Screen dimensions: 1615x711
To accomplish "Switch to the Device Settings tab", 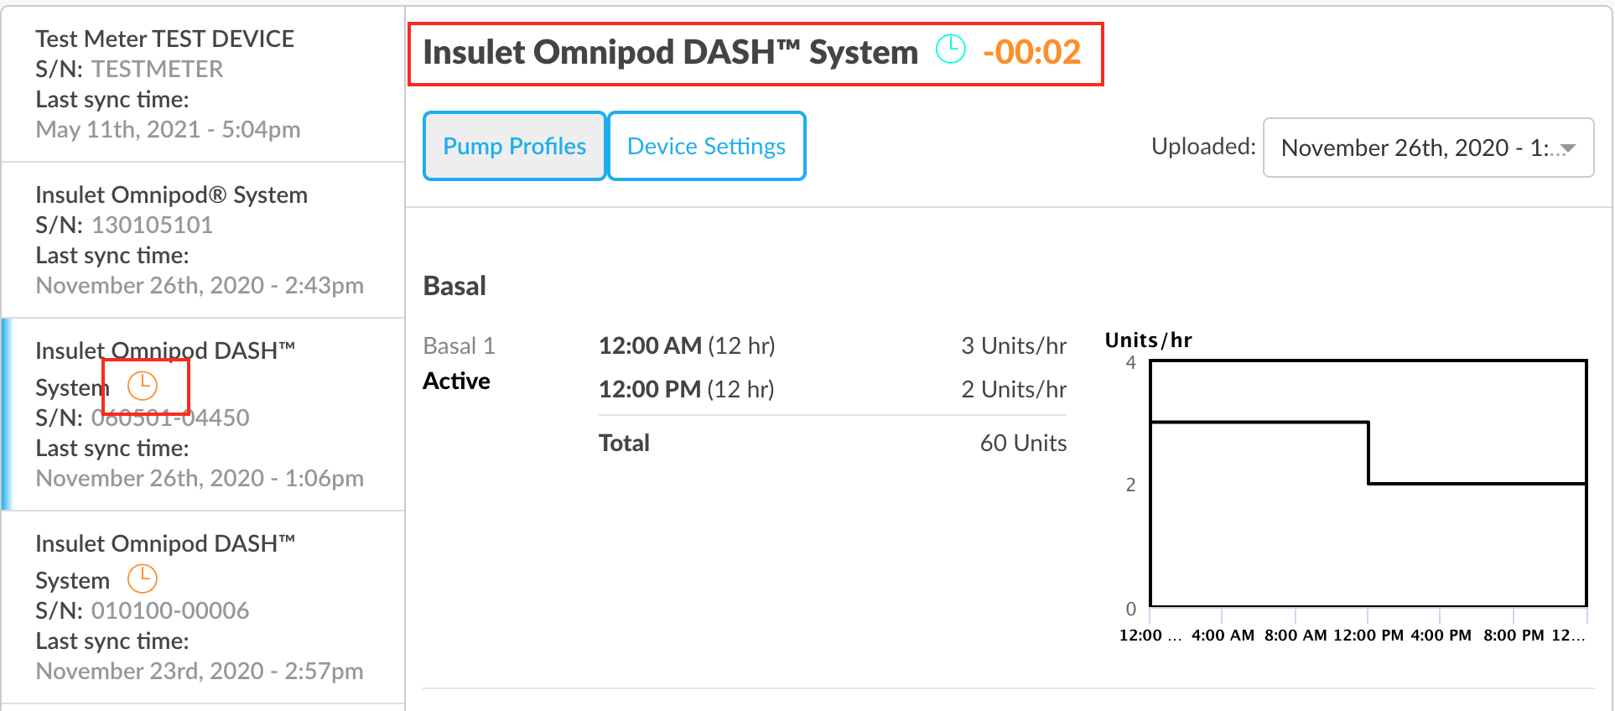I will [706, 146].
